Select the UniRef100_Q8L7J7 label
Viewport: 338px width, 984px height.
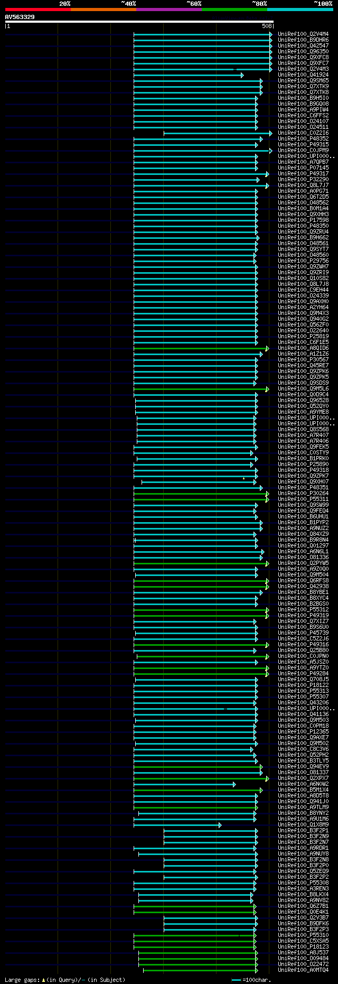pos(303,185)
